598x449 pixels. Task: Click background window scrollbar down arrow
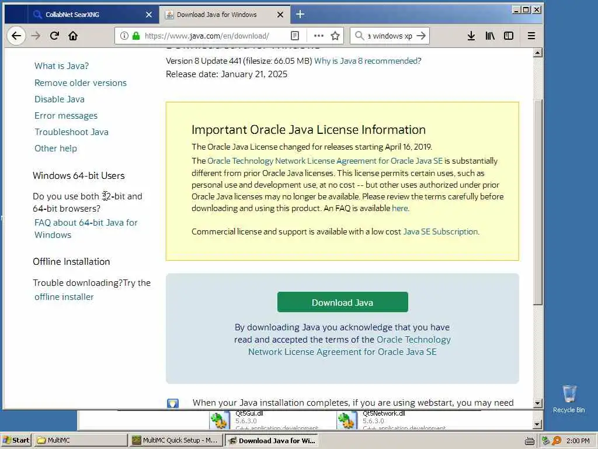[x=537, y=424]
